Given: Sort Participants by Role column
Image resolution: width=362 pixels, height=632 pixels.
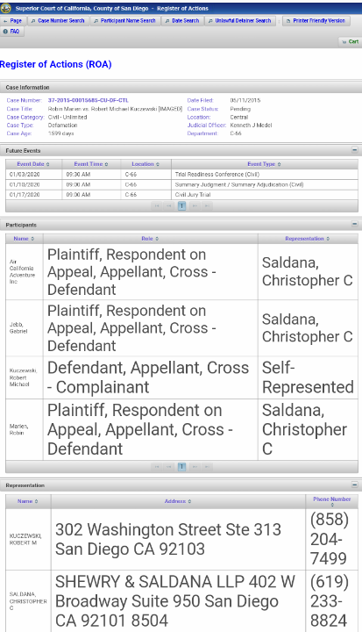Looking at the screenshot, I should (150, 239).
